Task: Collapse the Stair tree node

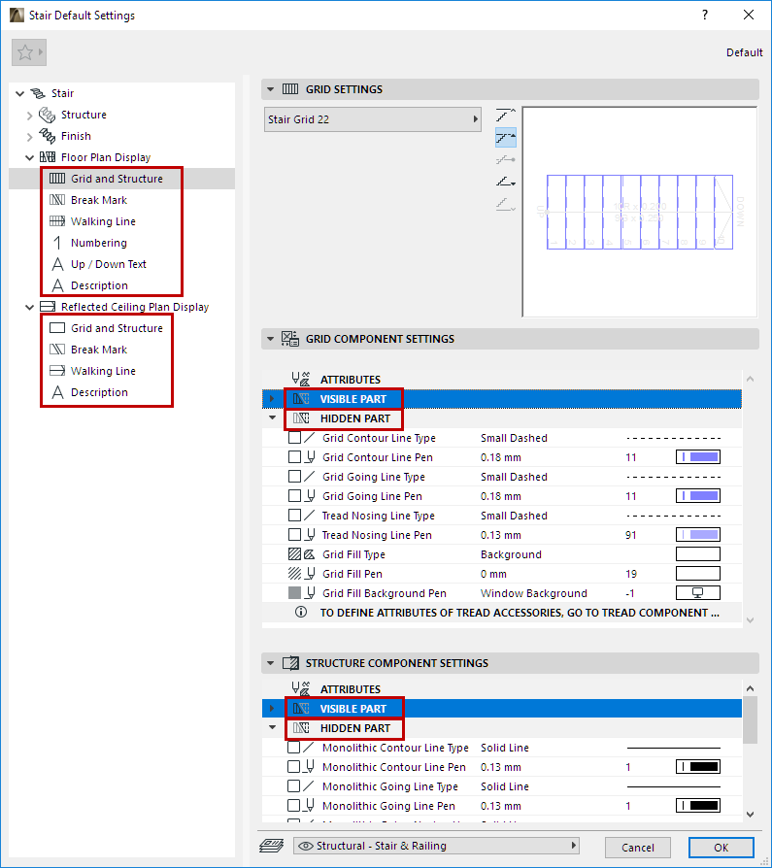Action: [20, 93]
